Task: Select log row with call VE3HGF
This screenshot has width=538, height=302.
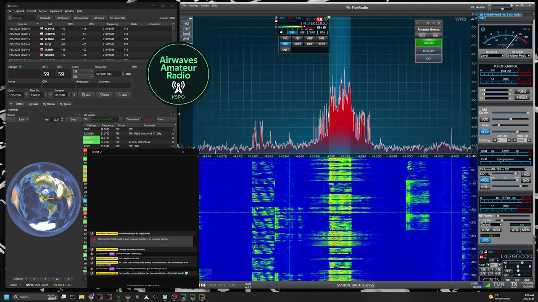Action: (90, 39)
